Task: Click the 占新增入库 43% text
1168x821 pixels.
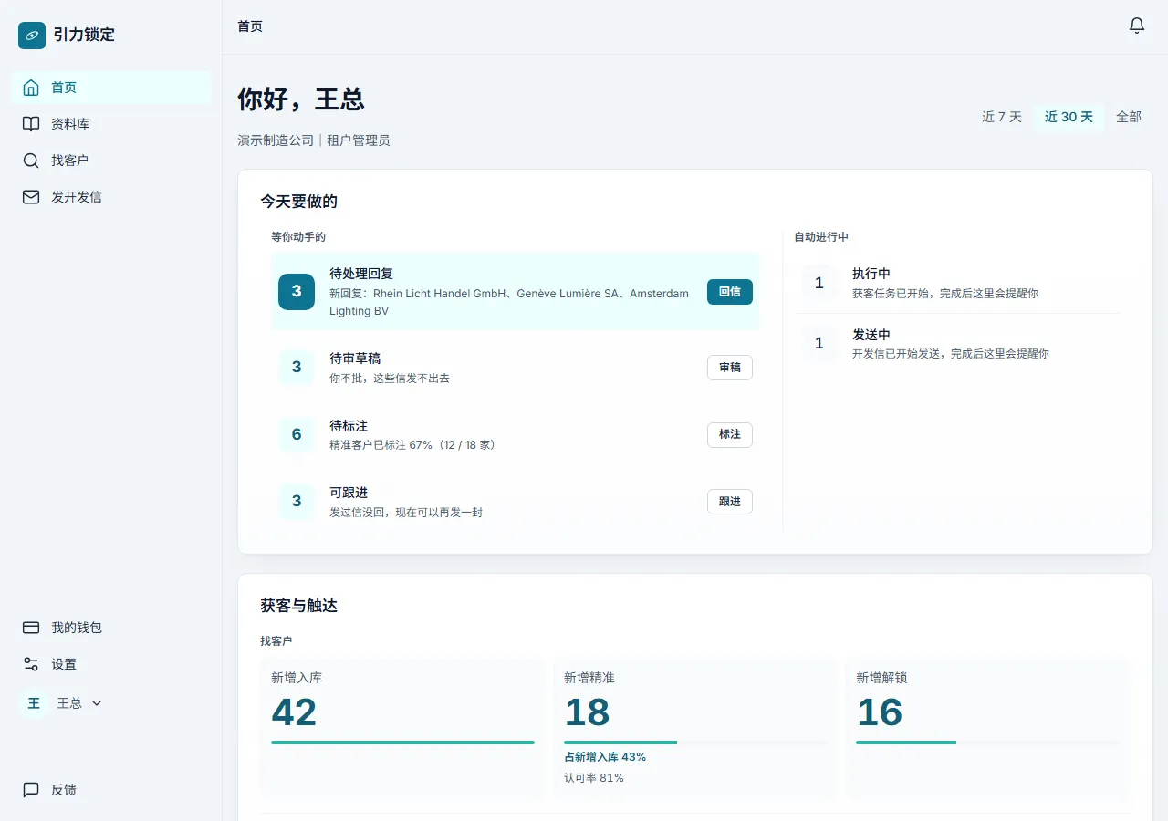Action: tap(605, 757)
